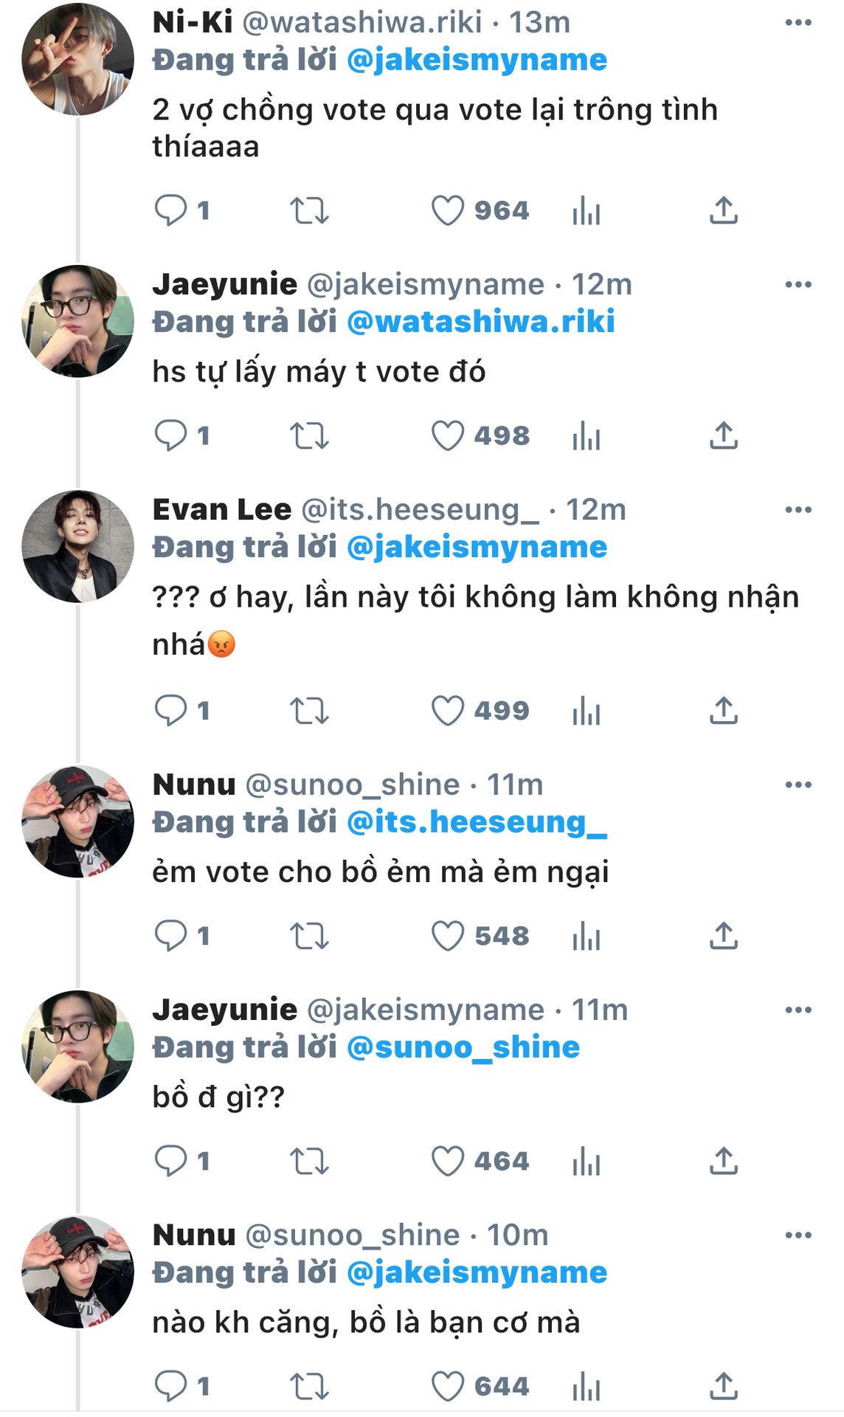Like Evan Lee's tweet with 499 likes

pyautogui.click(x=447, y=711)
